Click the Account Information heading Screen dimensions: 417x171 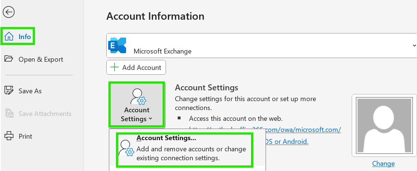[155, 16]
